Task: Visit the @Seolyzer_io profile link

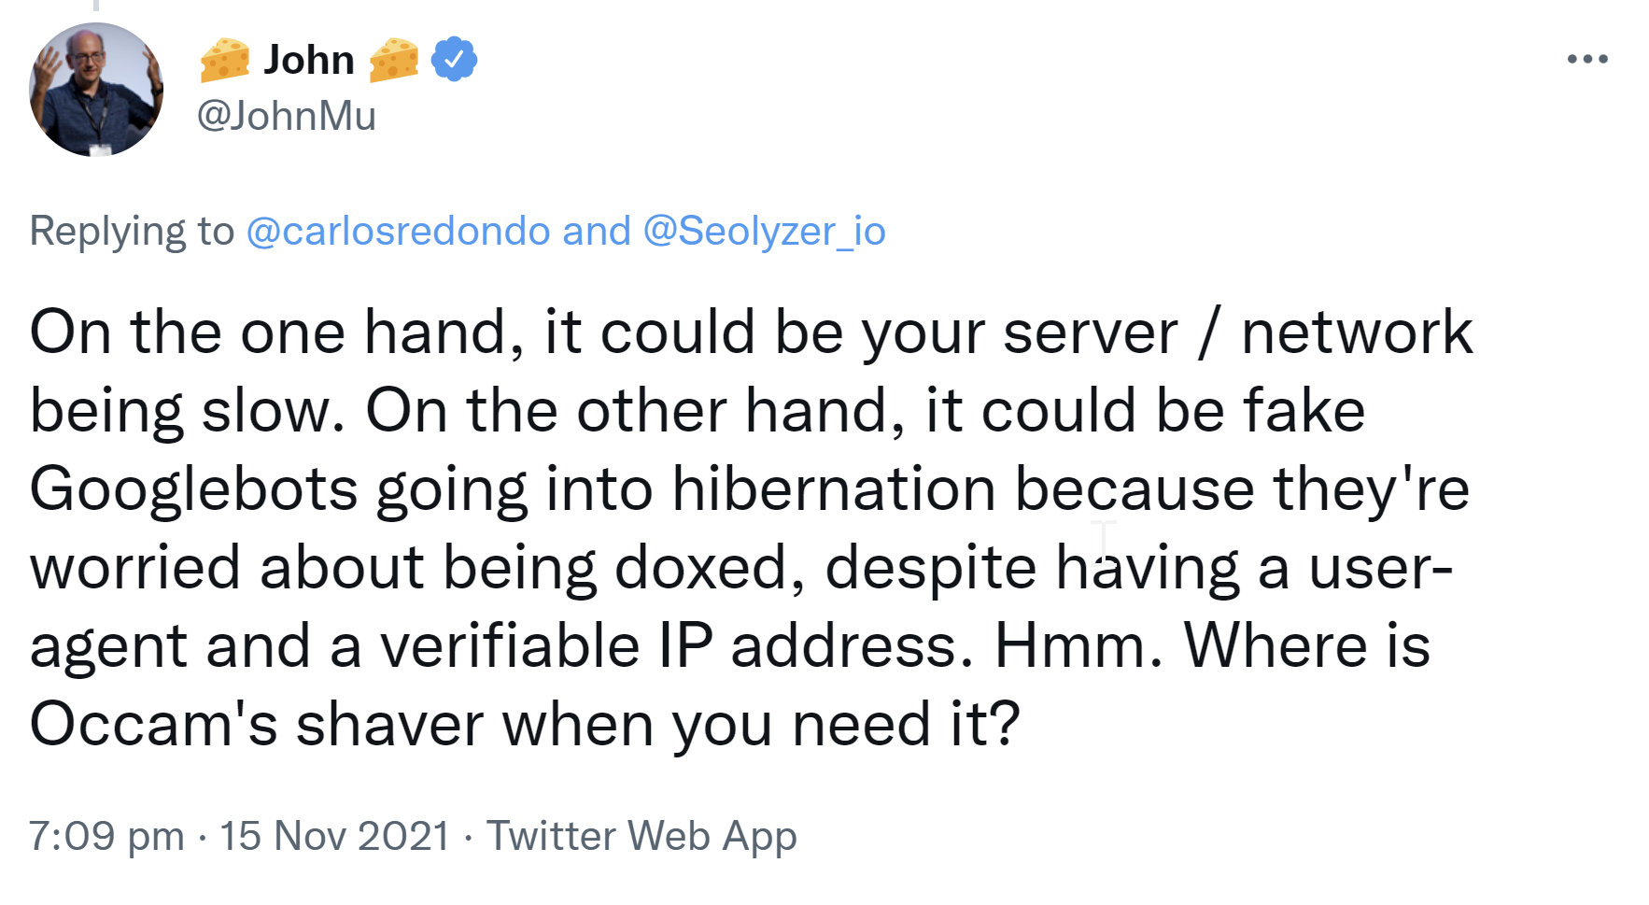Action: tap(764, 231)
